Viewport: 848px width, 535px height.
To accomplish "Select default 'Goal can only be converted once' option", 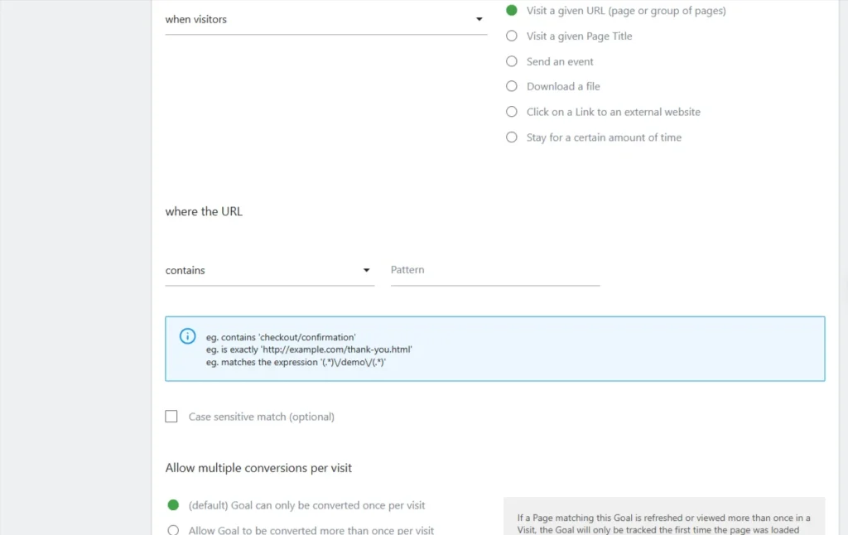I will coord(174,505).
